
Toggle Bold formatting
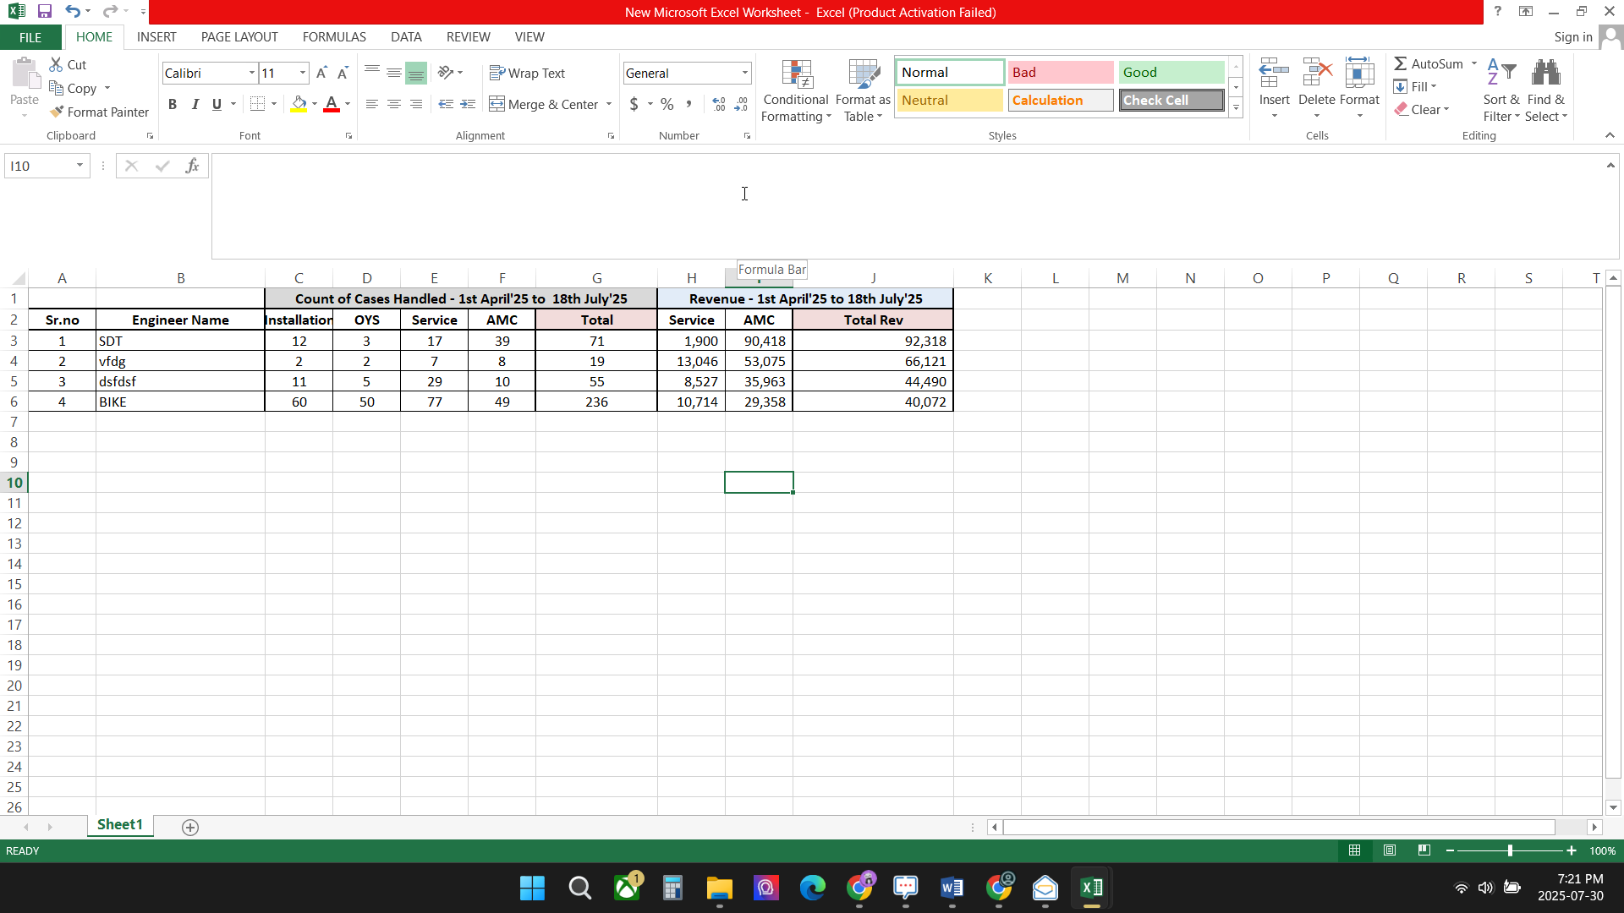pos(173,104)
